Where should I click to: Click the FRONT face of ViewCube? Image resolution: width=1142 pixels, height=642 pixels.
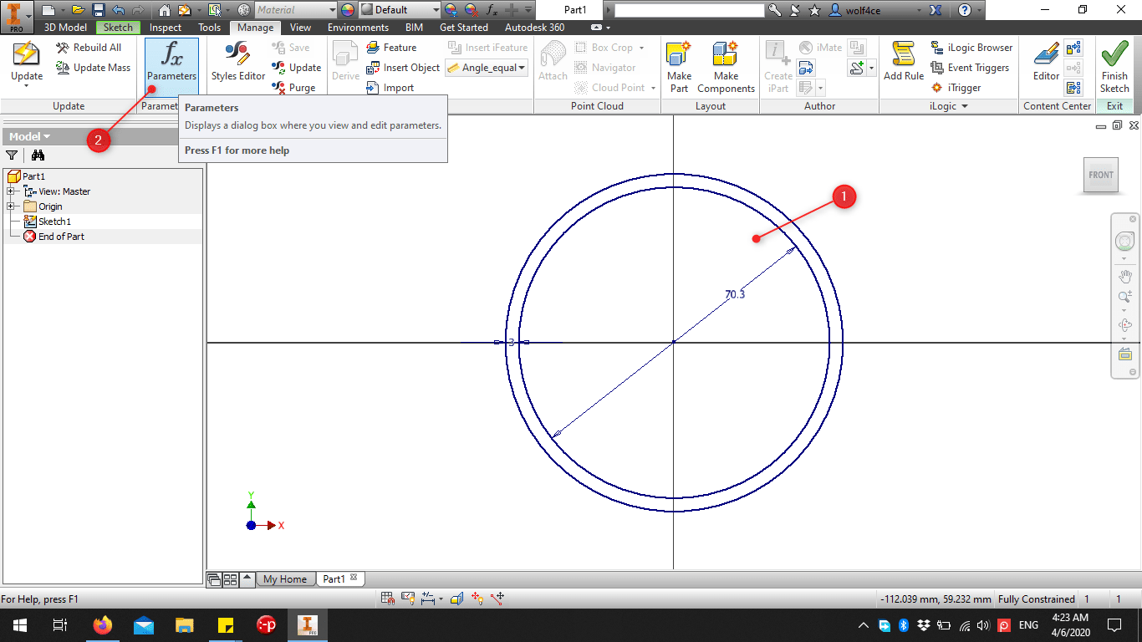click(1100, 176)
